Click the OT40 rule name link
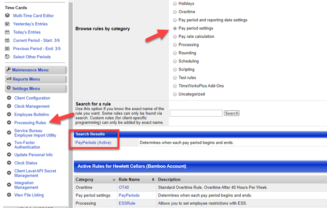 (x=124, y=187)
